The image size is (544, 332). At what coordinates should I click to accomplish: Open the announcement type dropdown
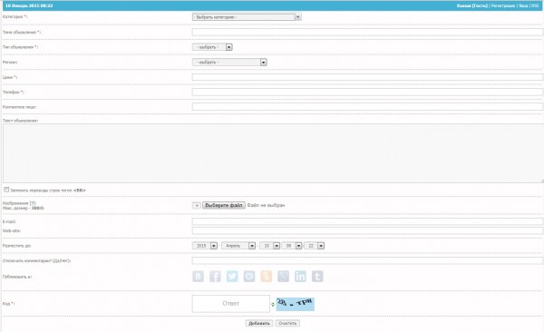[x=212, y=47]
